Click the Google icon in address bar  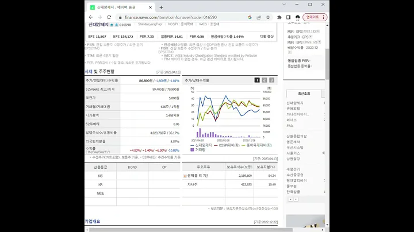(250, 17)
